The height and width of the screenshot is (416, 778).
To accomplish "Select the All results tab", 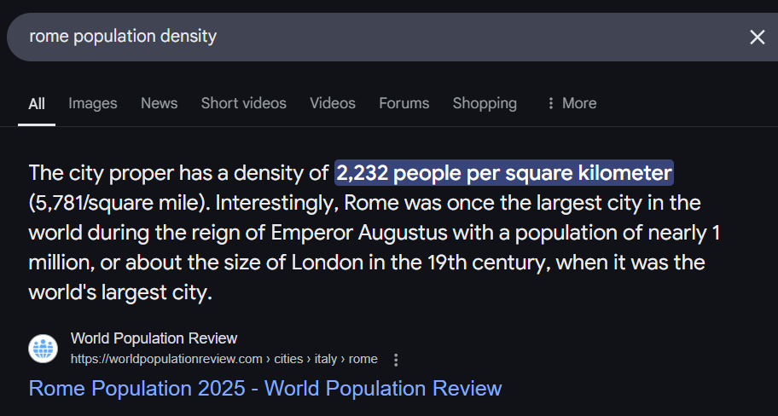I will coord(37,104).
